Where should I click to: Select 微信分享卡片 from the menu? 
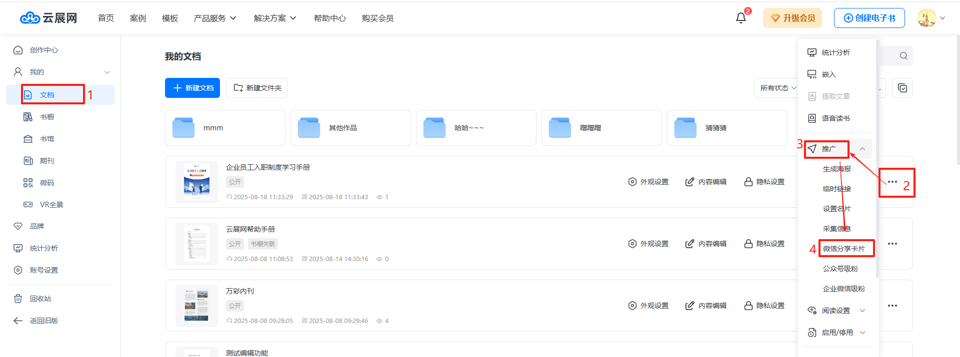pos(844,249)
